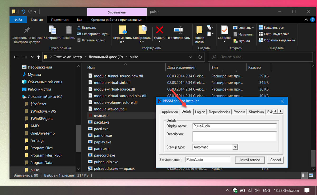Open Application tab in NSSM installer
Image resolution: width=317 pixels, height=195 pixels.
(170, 112)
